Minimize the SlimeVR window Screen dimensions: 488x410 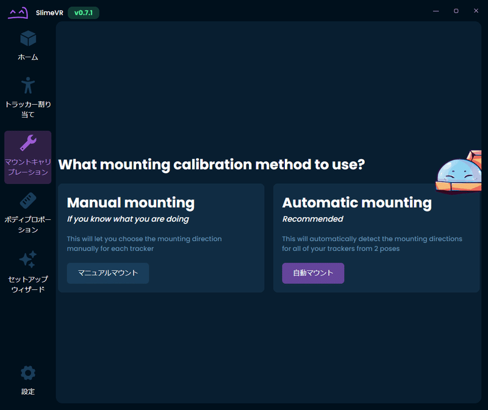point(436,11)
